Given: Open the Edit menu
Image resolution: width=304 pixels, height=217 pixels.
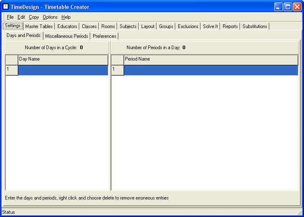Looking at the screenshot, I should point(21,17).
